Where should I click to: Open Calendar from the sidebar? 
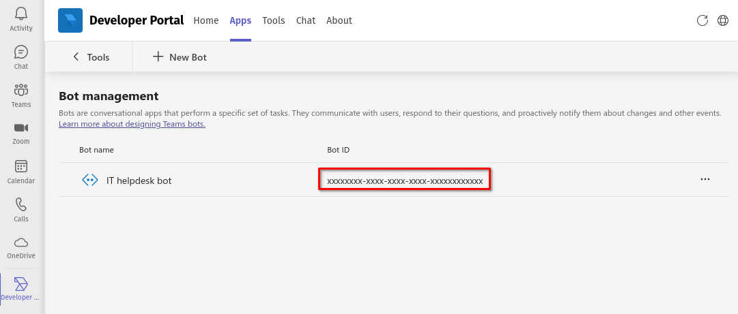click(21, 172)
